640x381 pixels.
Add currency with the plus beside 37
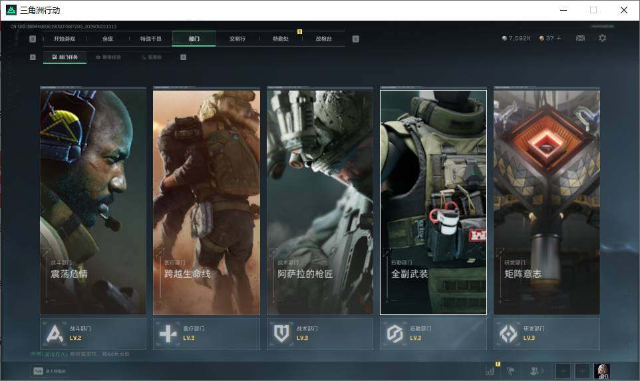tap(559, 38)
